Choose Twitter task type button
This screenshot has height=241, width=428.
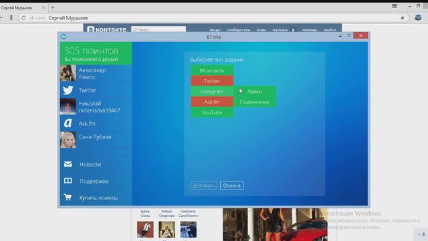click(212, 81)
